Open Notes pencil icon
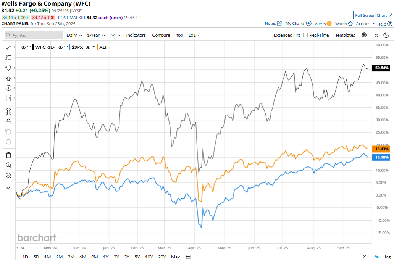The image size is (394, 260). (279, 24)
